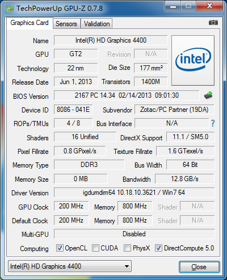Click the Driver Version field

click(x=134, y=193)
